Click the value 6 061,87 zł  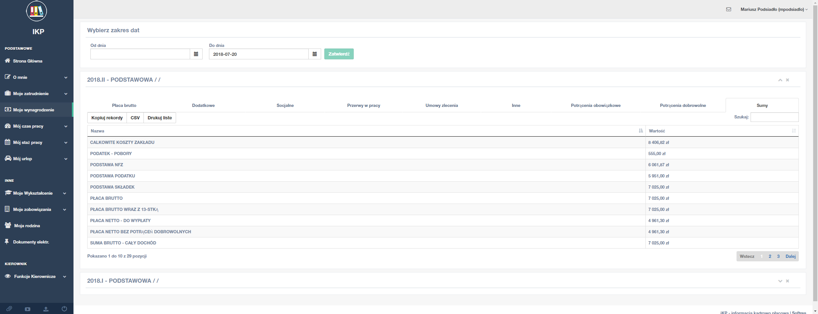[659, 165]
